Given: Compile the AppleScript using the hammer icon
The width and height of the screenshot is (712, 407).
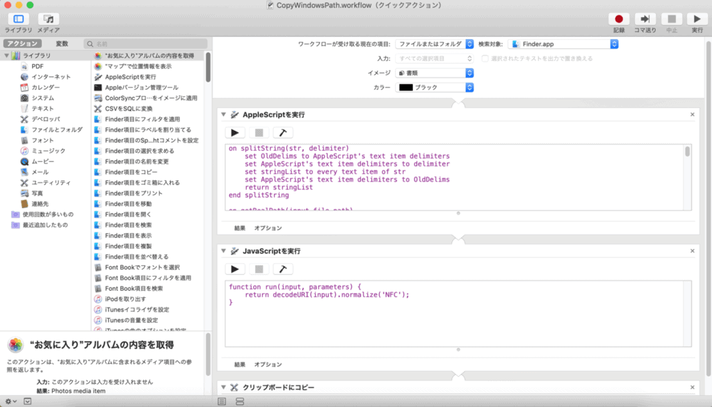Looking at the screenshot, I should [x=282, y=132].
